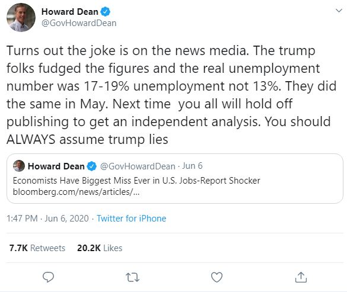Open the share upload icon

click(x=301, y=277)
